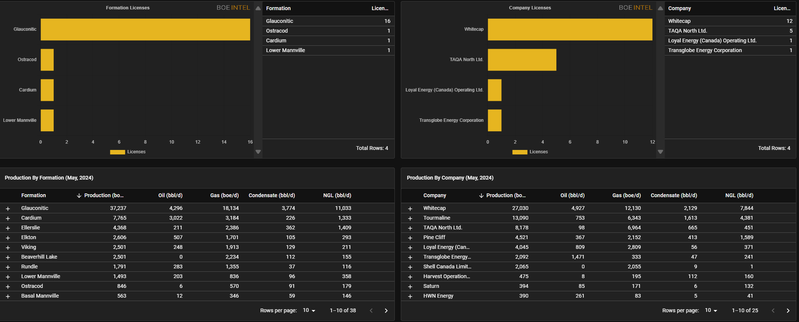This screenshot has width=799, height=322.
Task: Sort formation table by NGL (bbl/d)
Action: coord(337,195)
